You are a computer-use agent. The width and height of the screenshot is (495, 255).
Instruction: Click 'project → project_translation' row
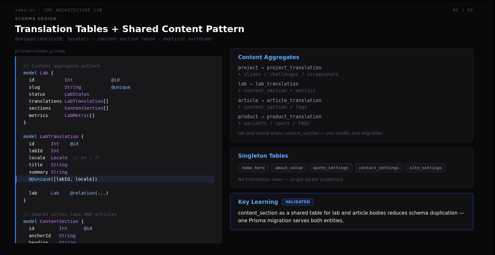coord(280,68)
